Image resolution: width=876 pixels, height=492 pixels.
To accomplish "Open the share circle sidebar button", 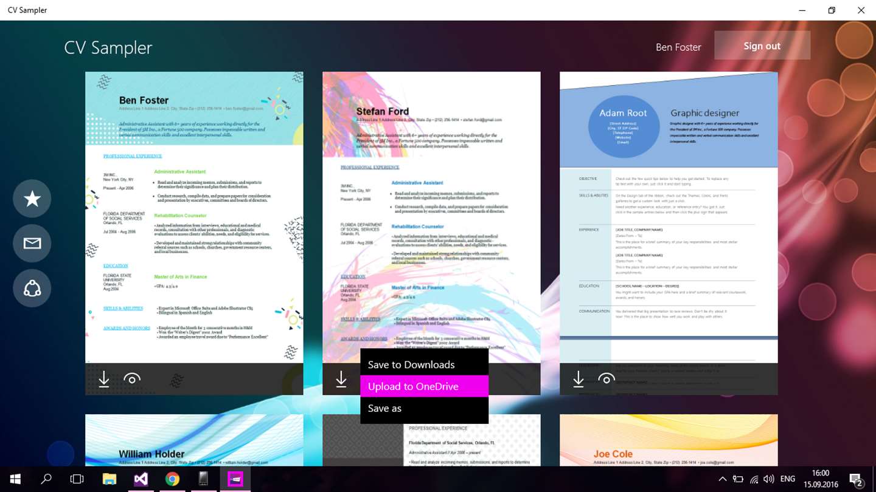I will (x=32, y=288).
